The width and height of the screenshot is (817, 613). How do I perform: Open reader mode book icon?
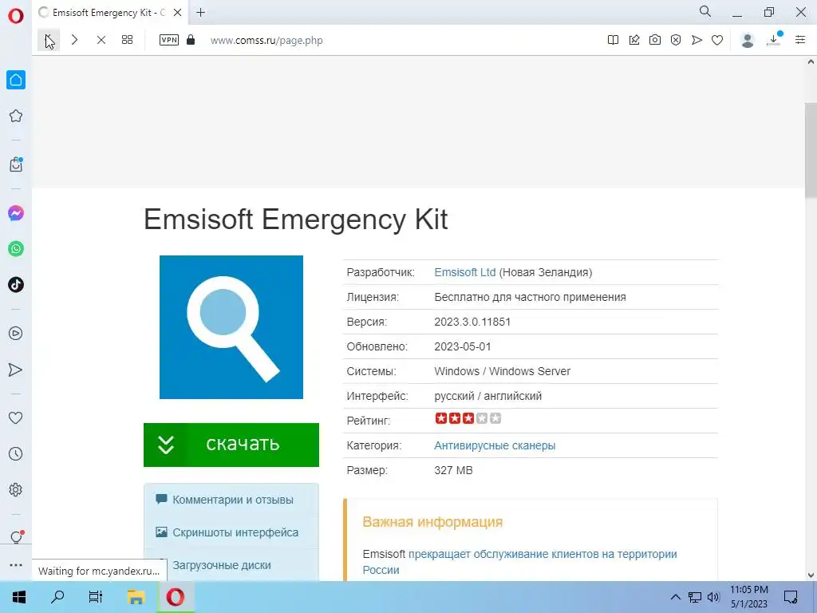pyautogui.click(x=614, y=40)
